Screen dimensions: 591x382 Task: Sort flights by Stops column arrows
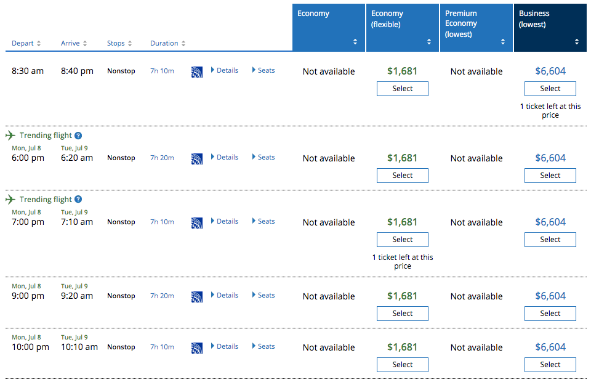pyautogui.click(x=129, y=44)
